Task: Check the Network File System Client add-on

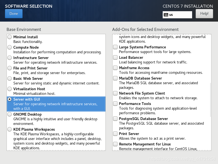Action: click(115, 93)
